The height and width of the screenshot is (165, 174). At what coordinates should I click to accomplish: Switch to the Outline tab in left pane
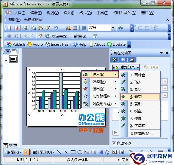click(7, 52)
